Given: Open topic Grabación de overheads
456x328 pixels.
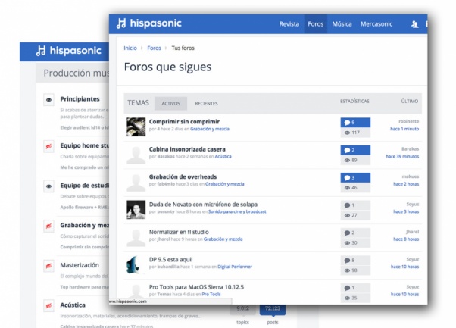Looking at the screenshot, I should point(183,176).
